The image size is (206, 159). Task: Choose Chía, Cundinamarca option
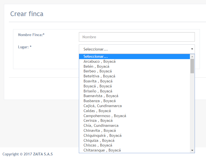point(134,125)
